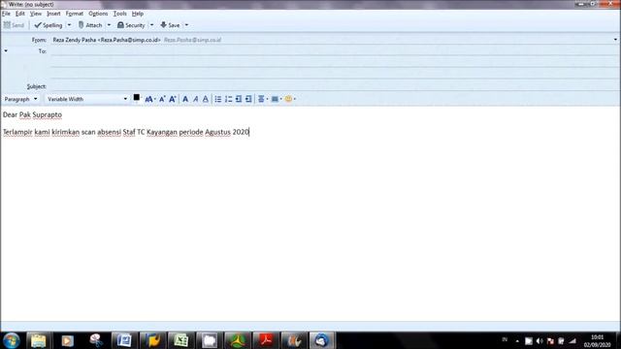Toggle underline formatting
Screen dimensions: 621x349
tap(205, 99)
